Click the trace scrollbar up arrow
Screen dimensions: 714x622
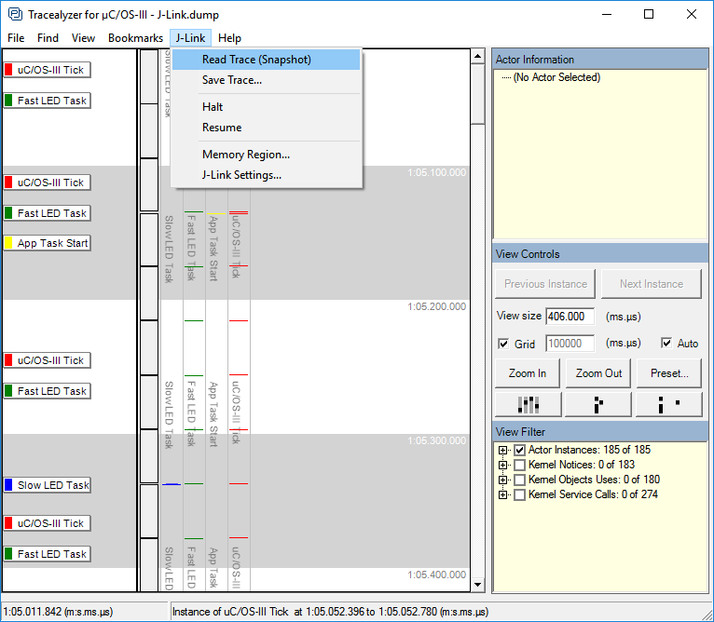point(477,57)
